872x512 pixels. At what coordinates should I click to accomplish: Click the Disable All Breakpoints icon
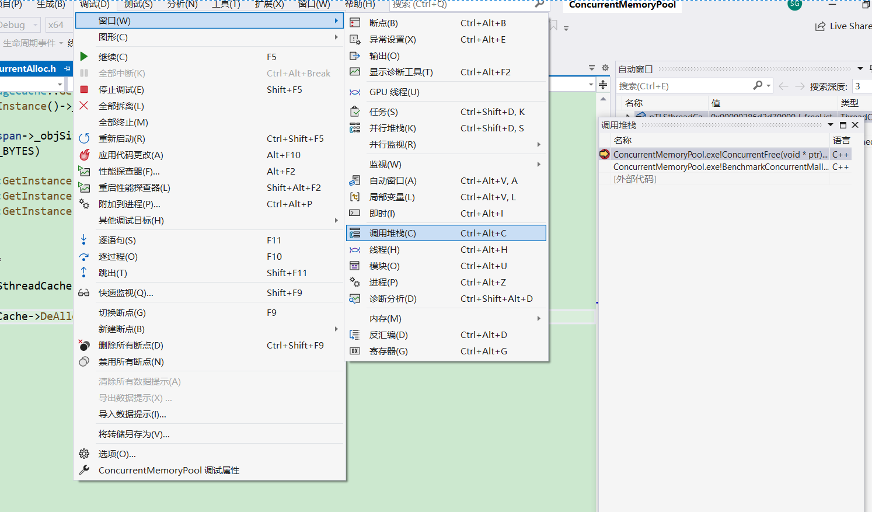pyautogui.click(x=84, y=361)
